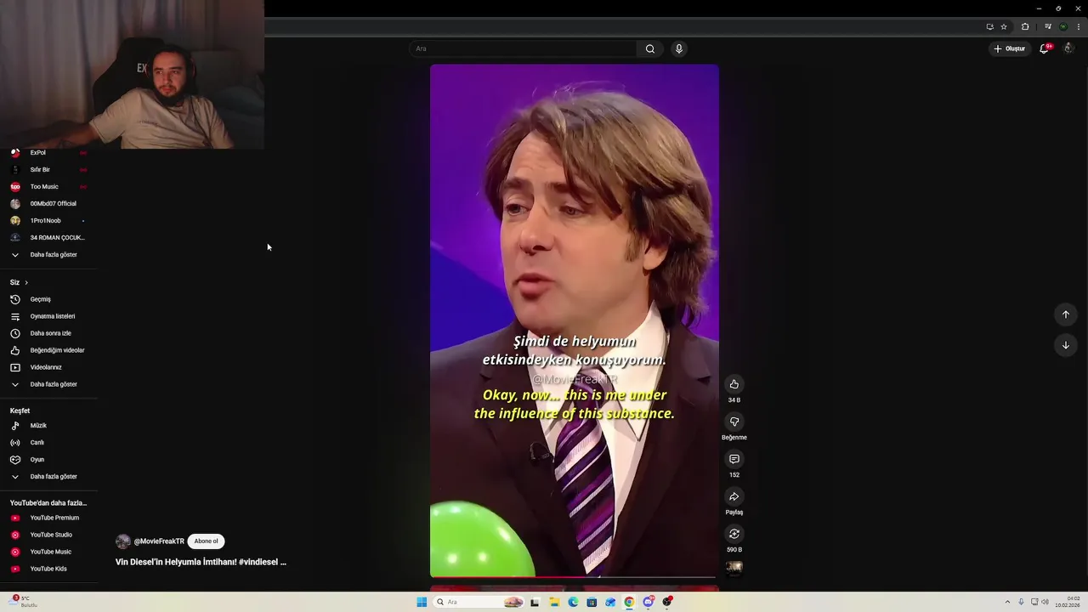The width and height of the screenshot is (1088, 612).
Task: Open the Chrome profile avatar
Action: 1063,26
